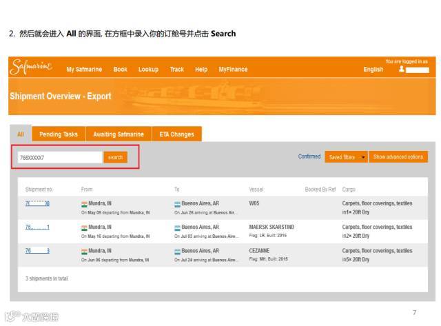The width and height of the screenshot is (441, 326).
Task: Click the orange search button
Action: pyautogui.click(x=115, y=157)
